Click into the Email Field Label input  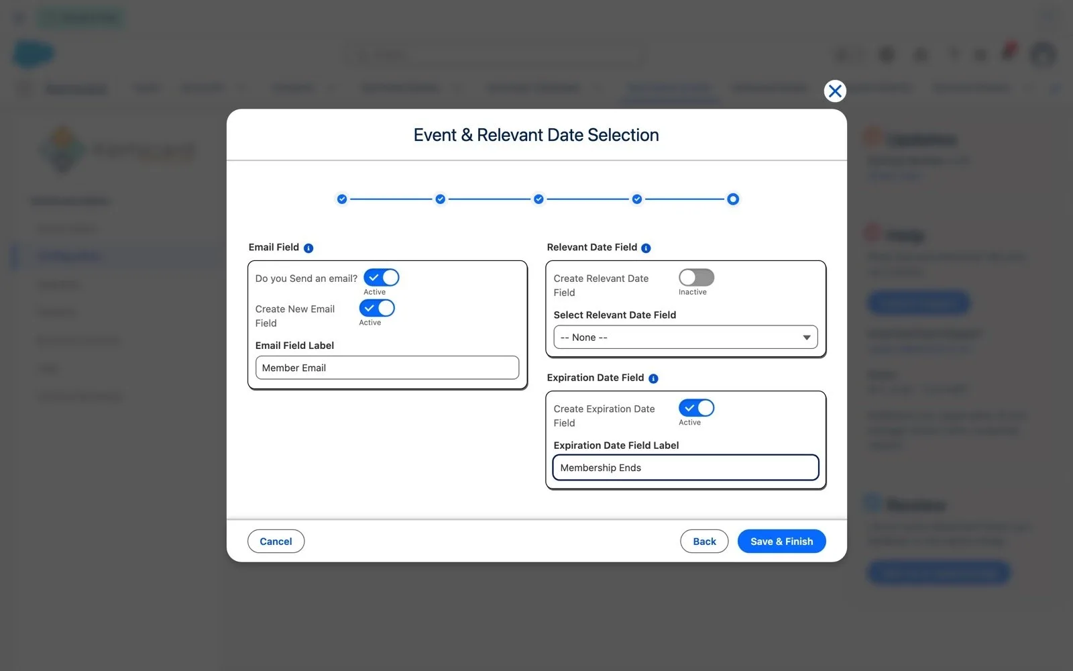click(387, 368)
